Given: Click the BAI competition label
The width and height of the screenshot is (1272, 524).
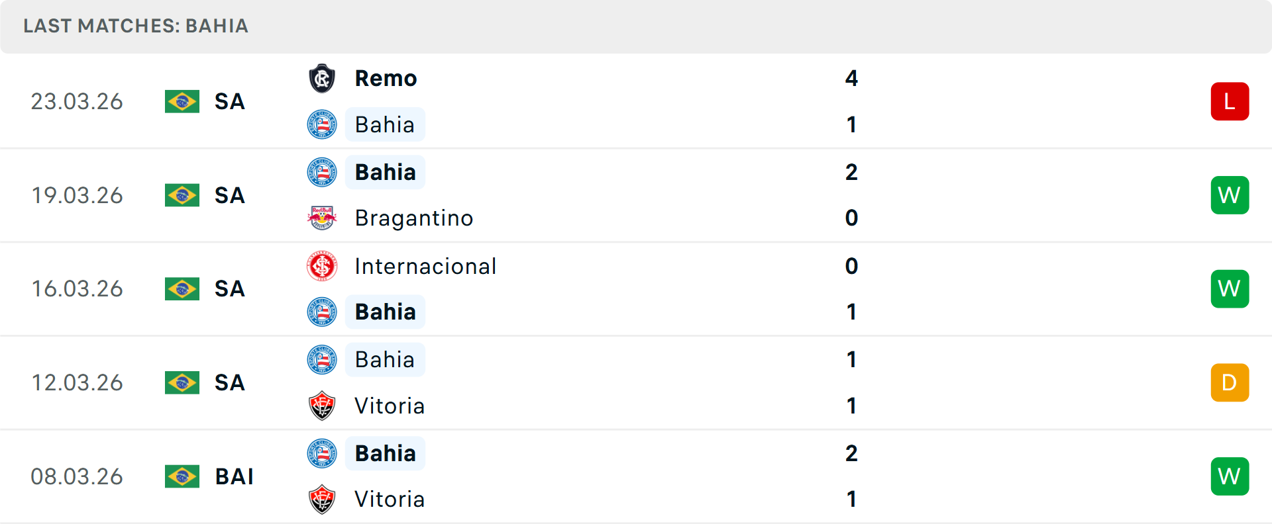Looking at the screenshot, I should 235,476.
